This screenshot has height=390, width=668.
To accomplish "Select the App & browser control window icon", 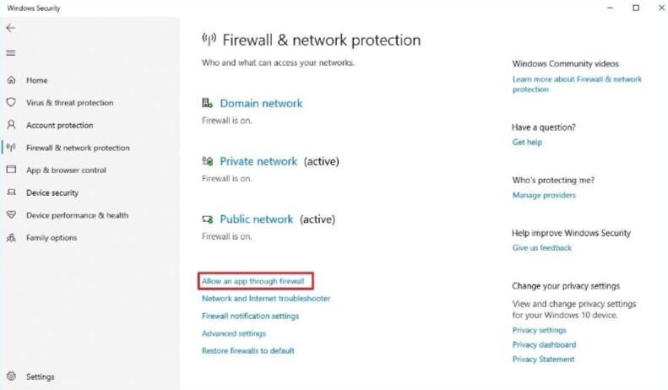I will coord(12,170).
